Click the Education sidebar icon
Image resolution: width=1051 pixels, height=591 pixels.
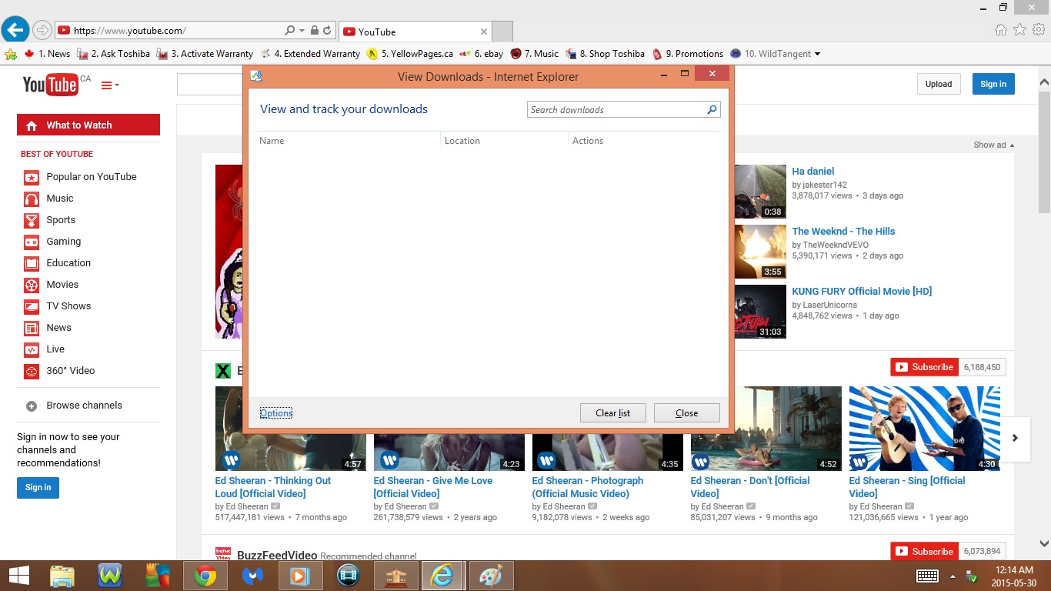[x=32, y=263]
